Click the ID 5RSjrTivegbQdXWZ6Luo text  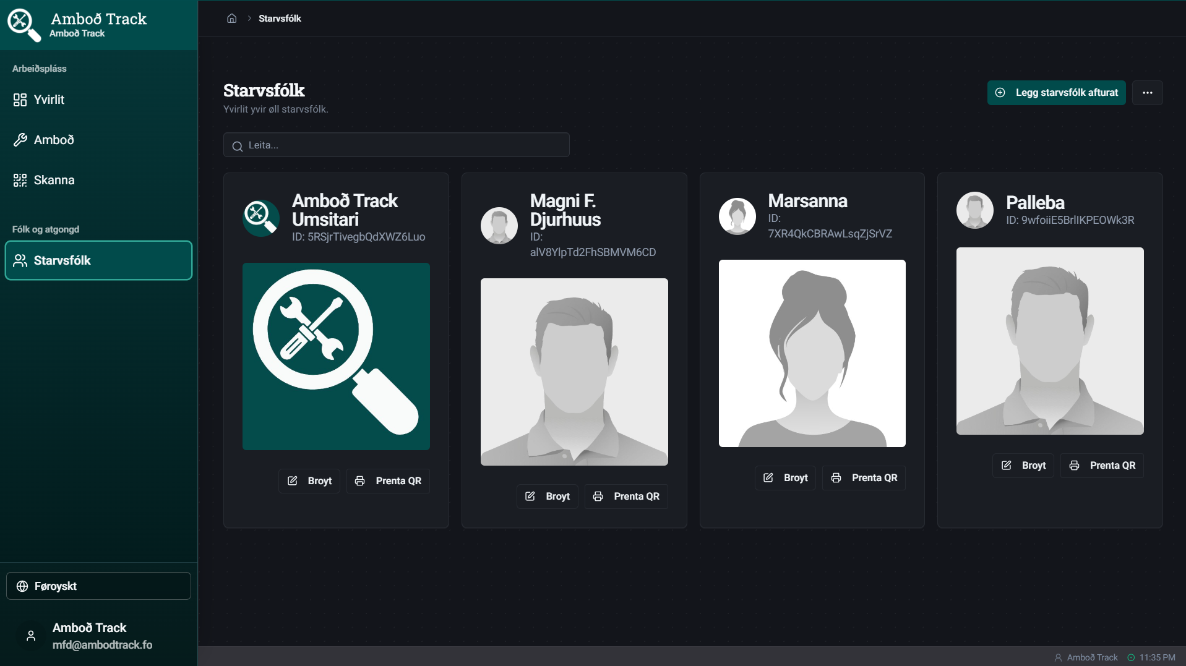pos(359,237)
